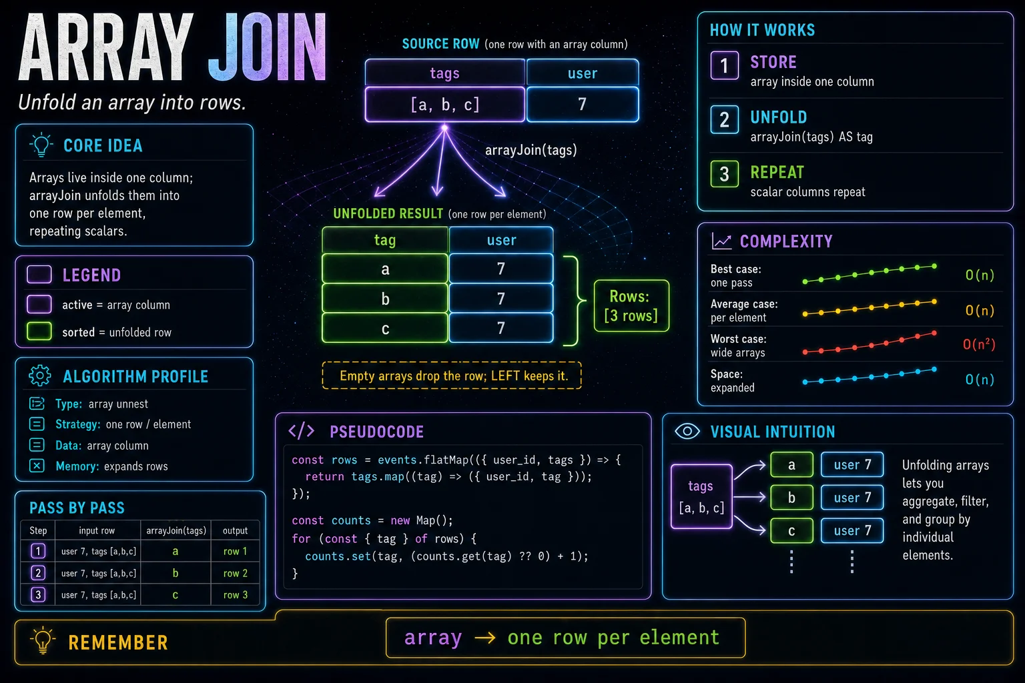The height and width of the screenshot is (683, 1025).
Task: Click the green Best case trend line
Action: click(870, 273)
